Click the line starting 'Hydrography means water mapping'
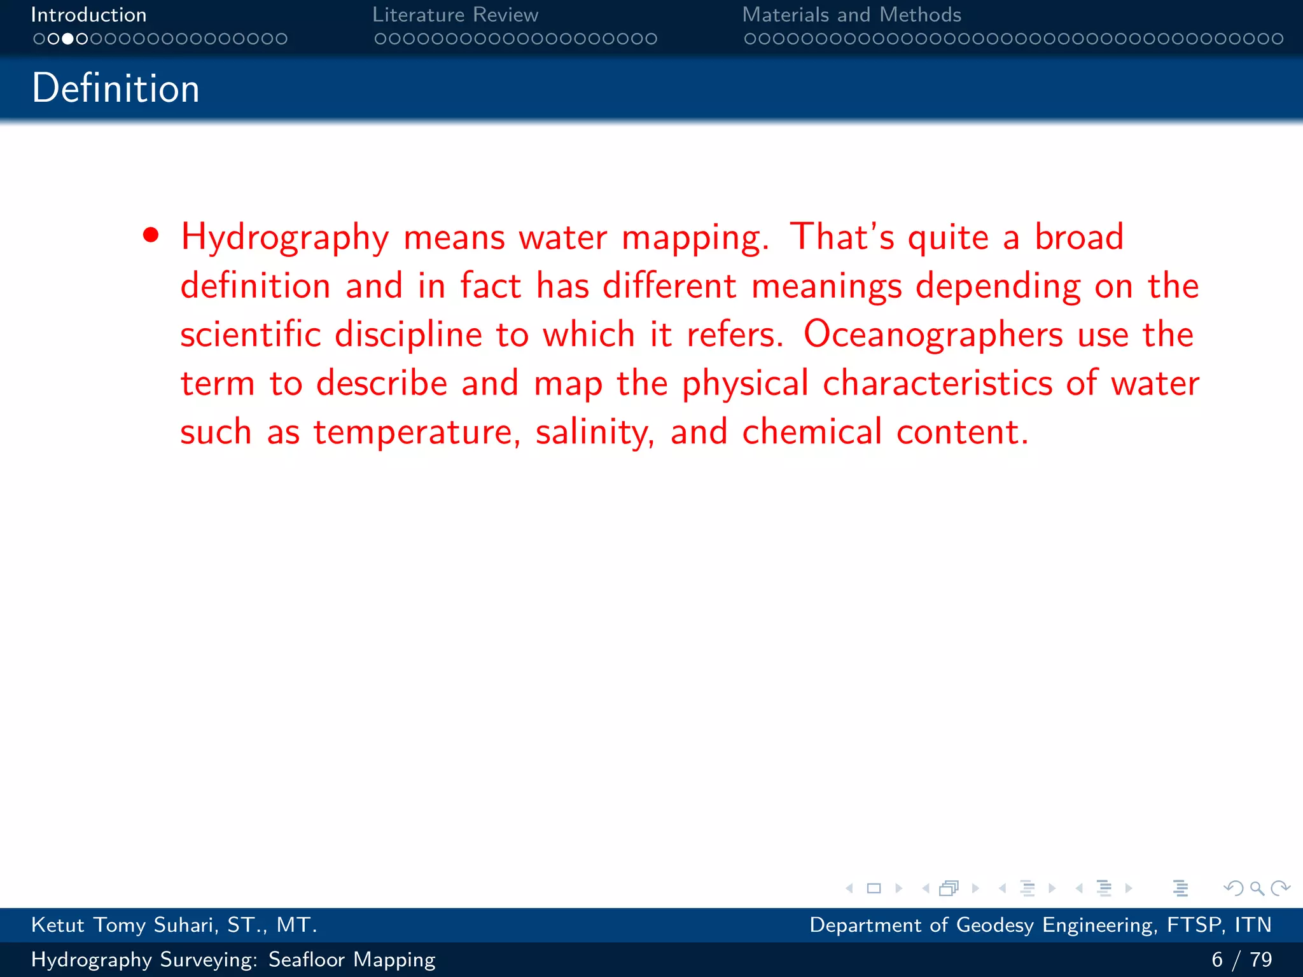Viewport: 1303px width, 977px height. (x=652, y=238)
